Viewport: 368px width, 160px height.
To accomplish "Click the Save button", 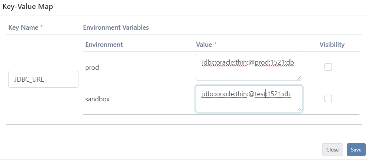I will click(x=356, y=150).
